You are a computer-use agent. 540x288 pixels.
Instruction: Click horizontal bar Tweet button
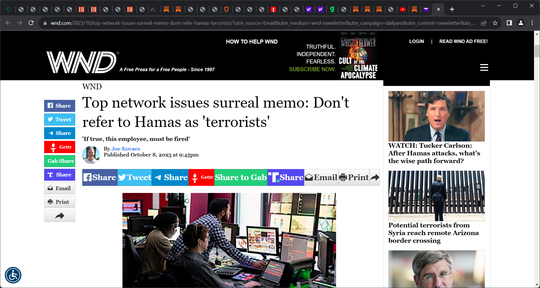point(134,177)
